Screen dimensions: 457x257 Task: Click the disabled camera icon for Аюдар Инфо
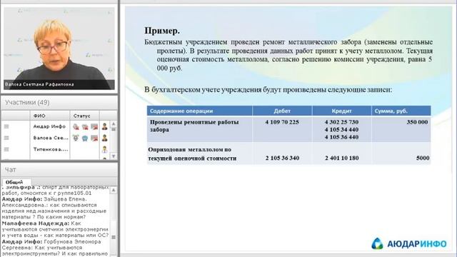click(x=85, y=127)
